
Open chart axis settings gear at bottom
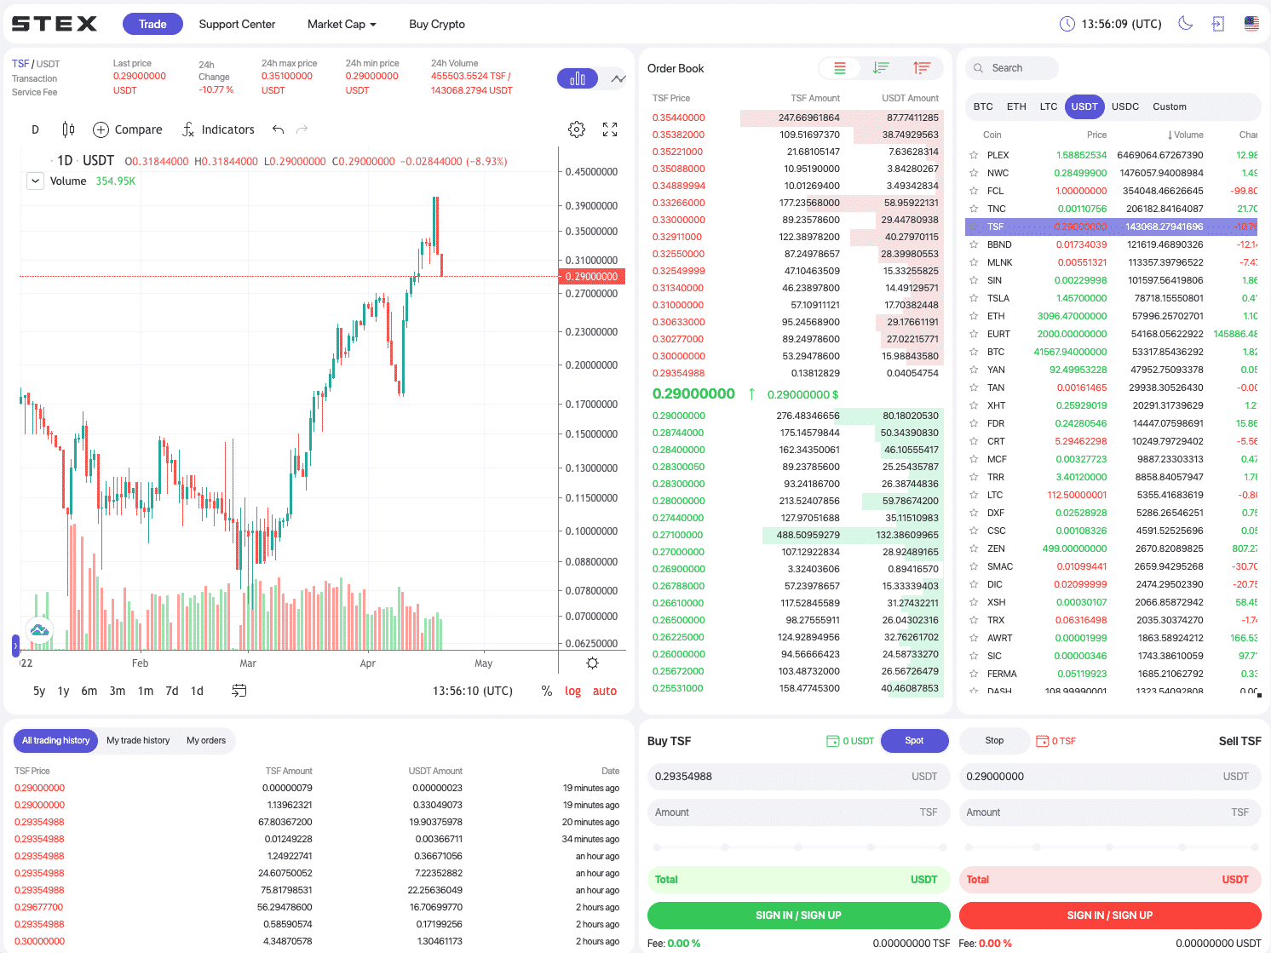coord(593,663)
